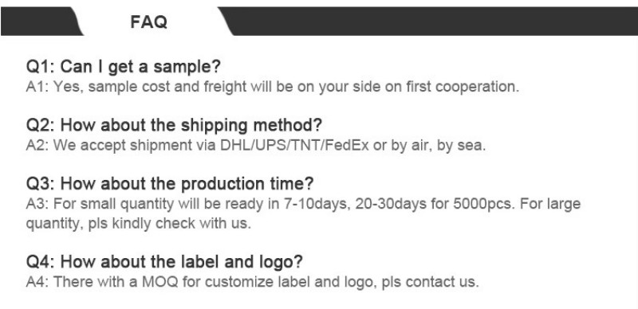Click the word 'FedEx' in shipping answer

pyautogui.click(x=345, y=145)
